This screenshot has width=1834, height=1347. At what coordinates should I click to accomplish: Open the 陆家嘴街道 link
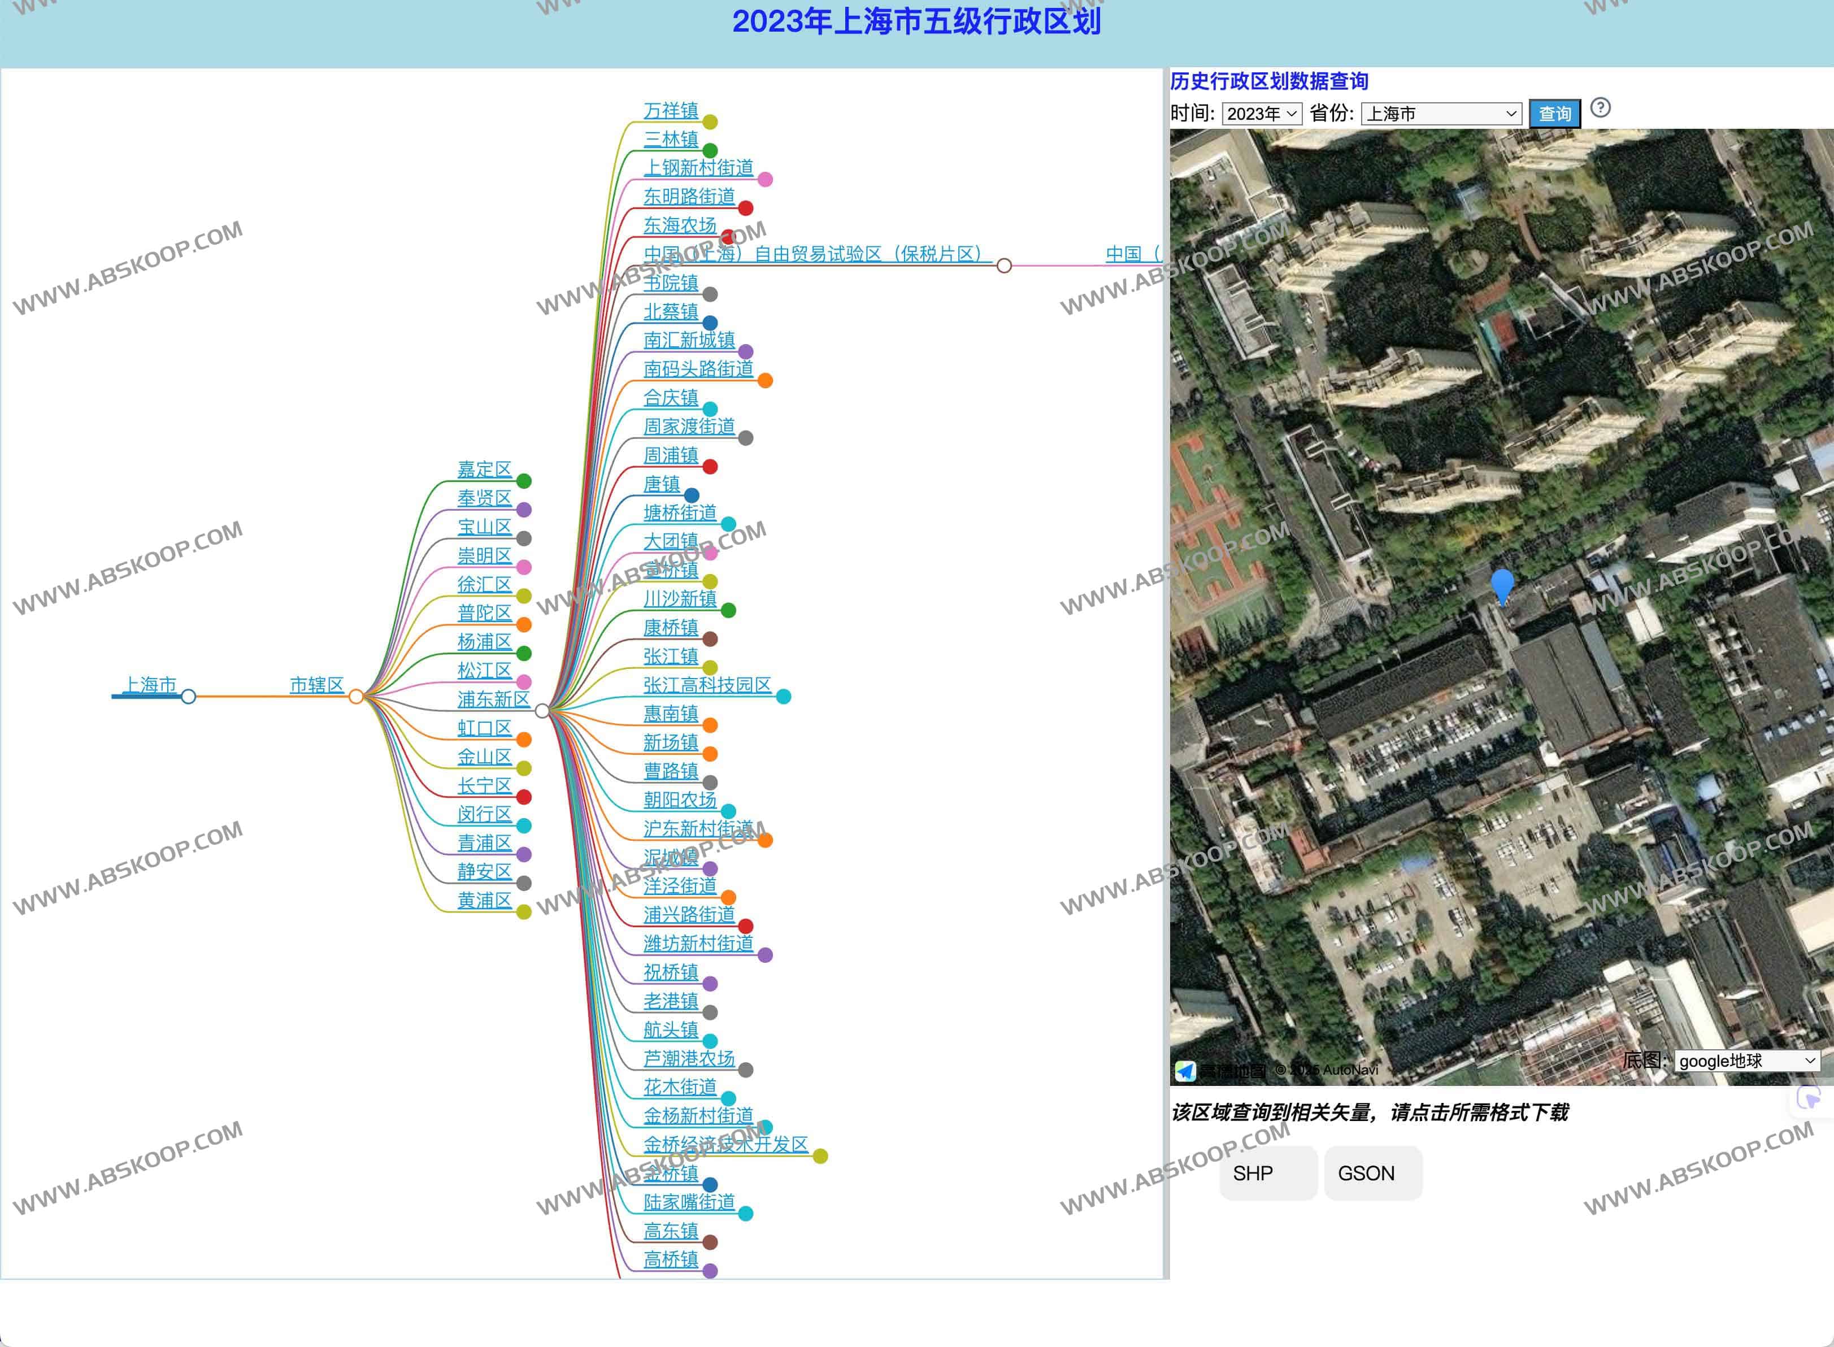pos(689,1202)
